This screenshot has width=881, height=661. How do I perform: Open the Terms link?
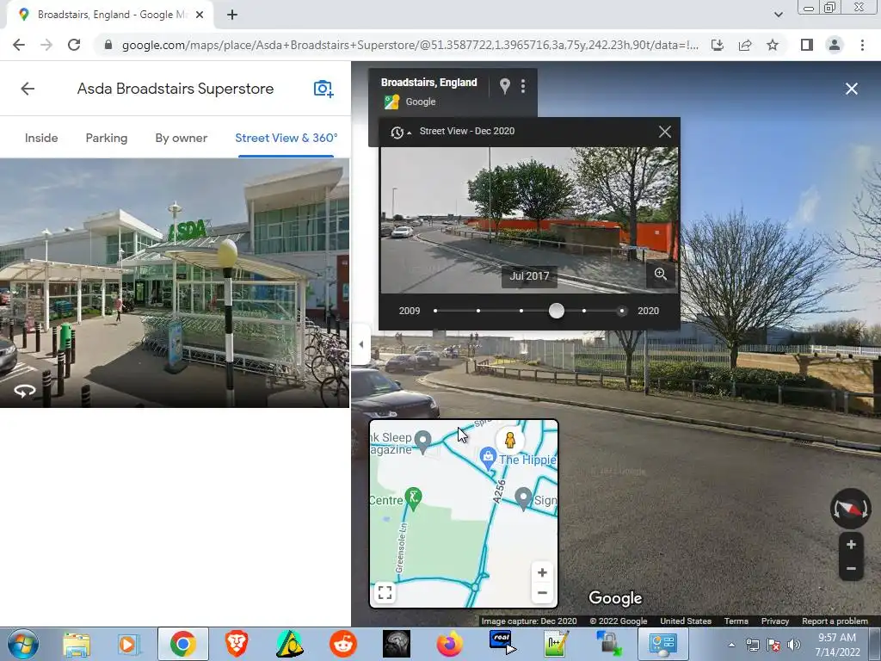point(736,621)
